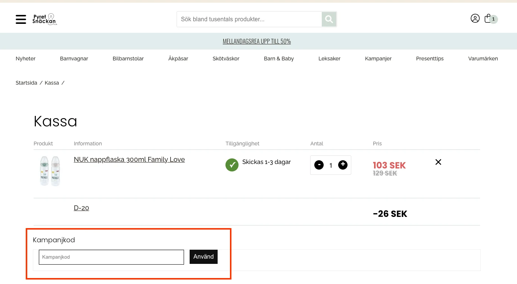Increase quantity with plus button

point(343,165)
